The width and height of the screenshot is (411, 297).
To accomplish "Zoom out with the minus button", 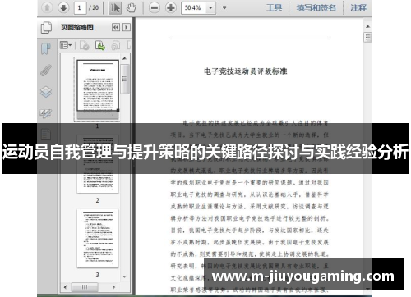I will tap(155, 7).
